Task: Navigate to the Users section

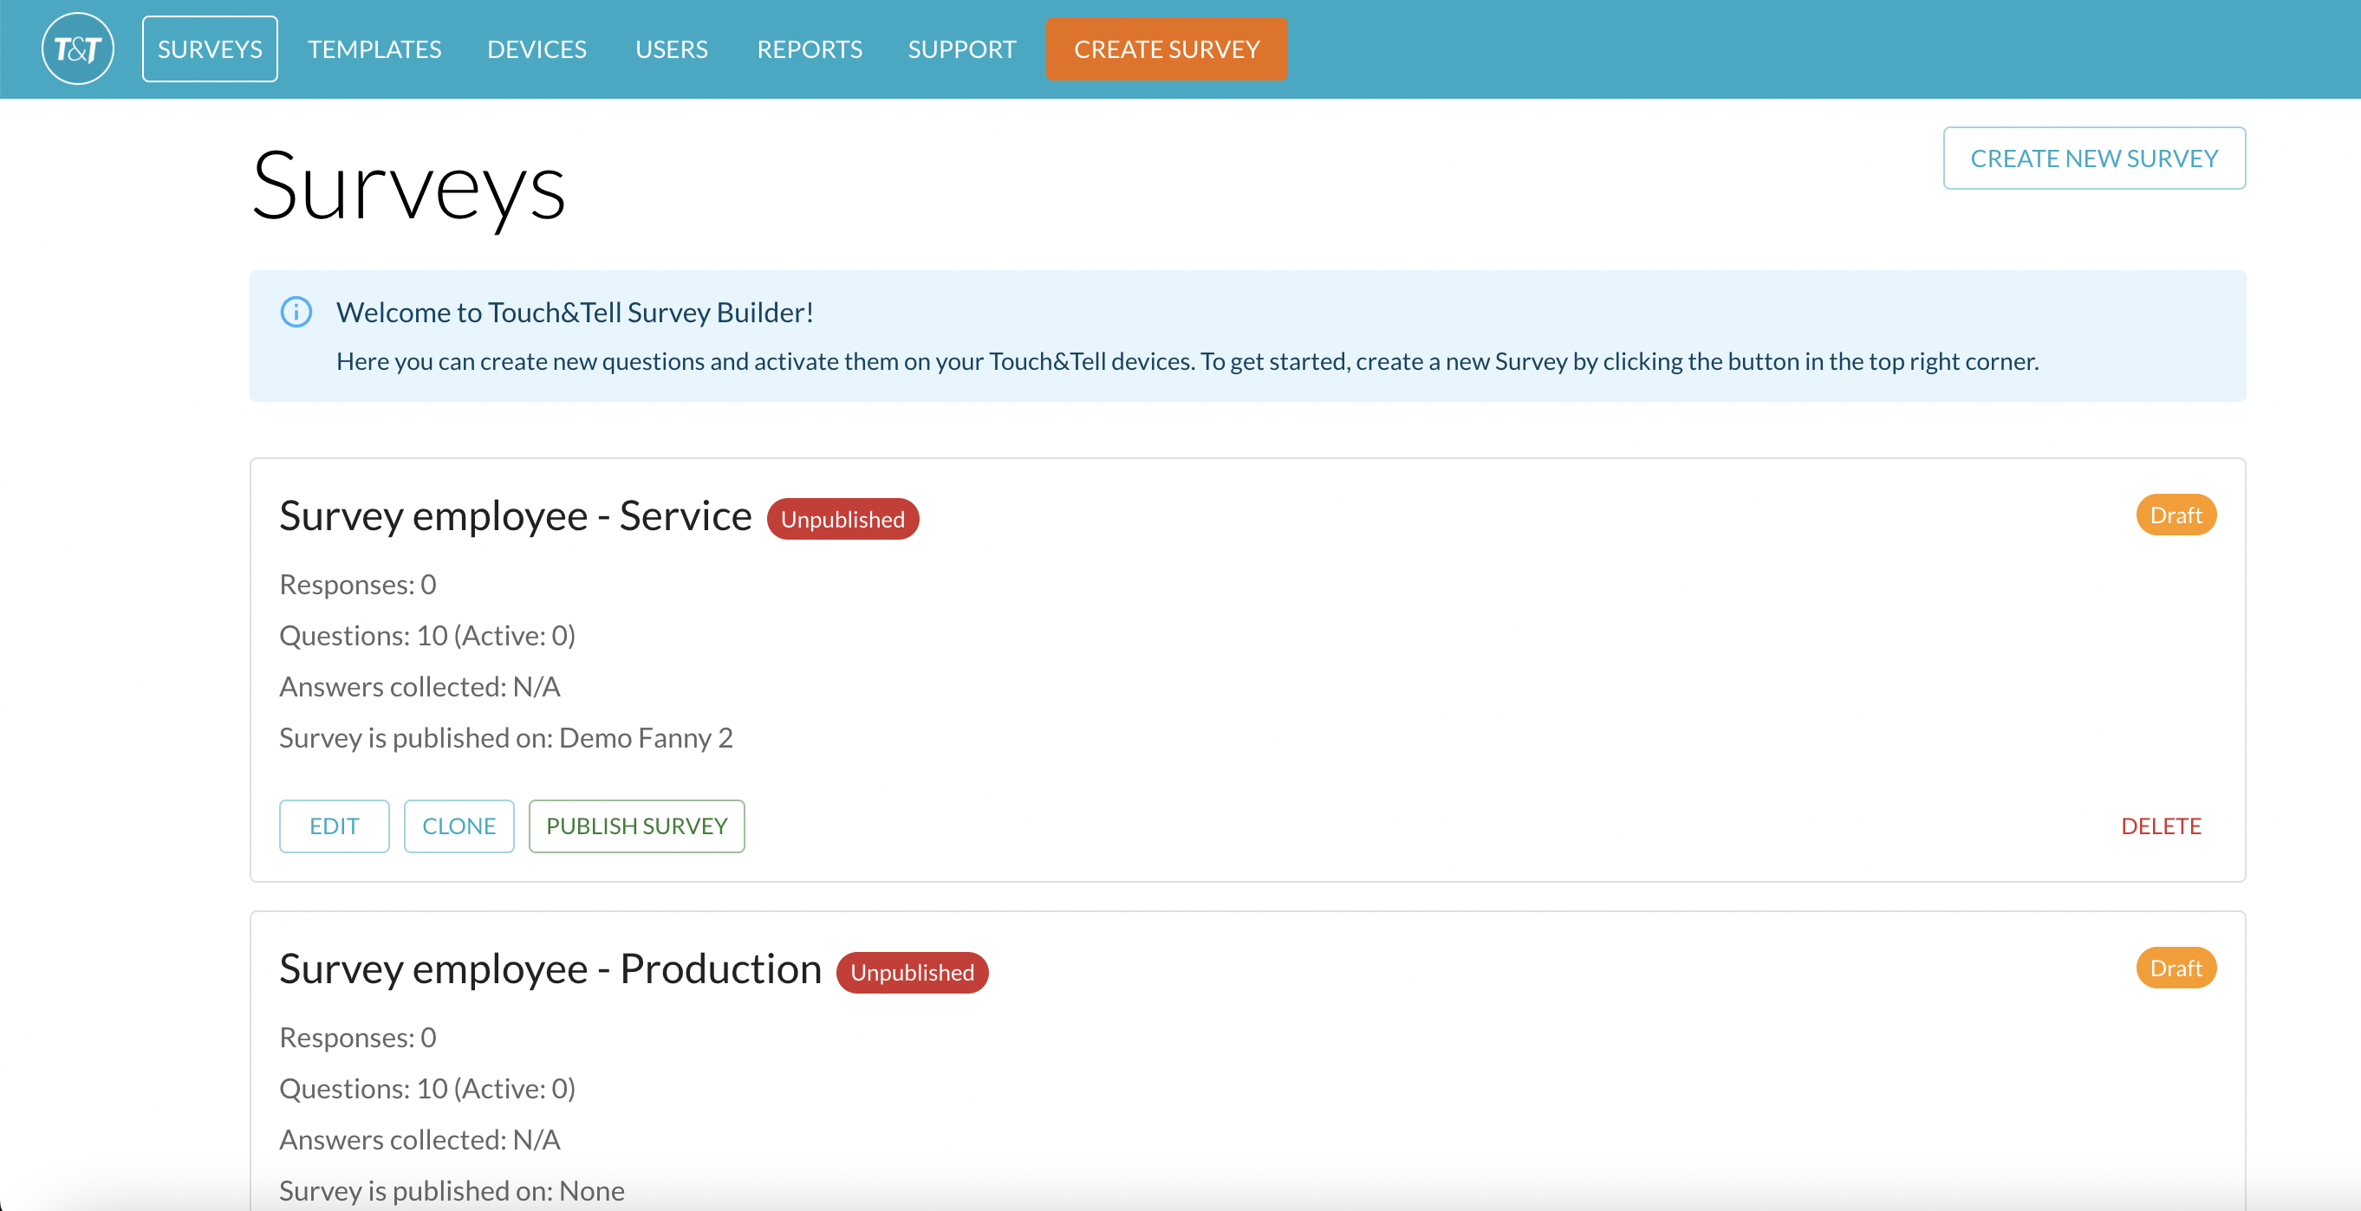Action: (671, 49)
